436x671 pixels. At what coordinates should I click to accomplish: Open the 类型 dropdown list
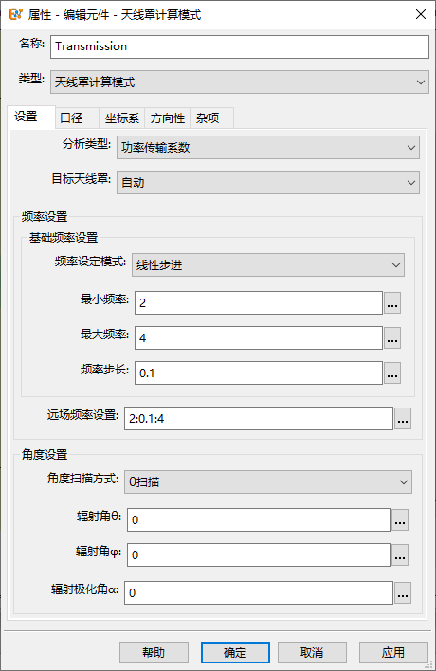(x=240, y=82)
